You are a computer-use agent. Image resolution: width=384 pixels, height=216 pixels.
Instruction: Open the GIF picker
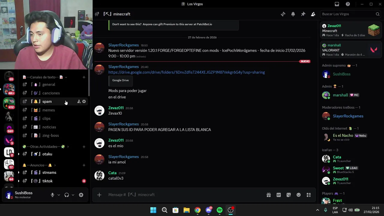pyautogui.click(x=279, y=195)
